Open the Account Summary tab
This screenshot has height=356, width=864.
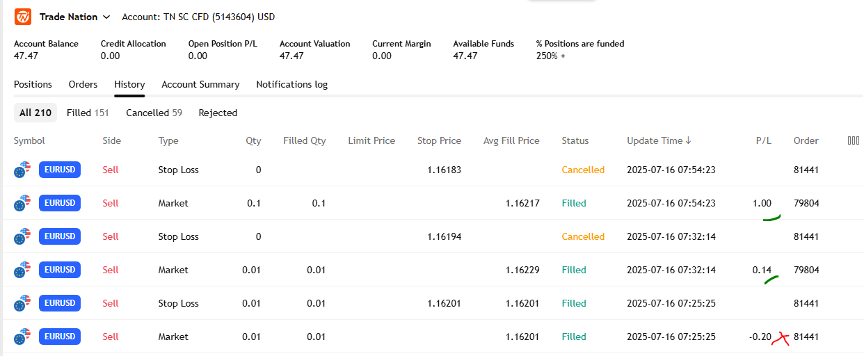tap(200, 84)
